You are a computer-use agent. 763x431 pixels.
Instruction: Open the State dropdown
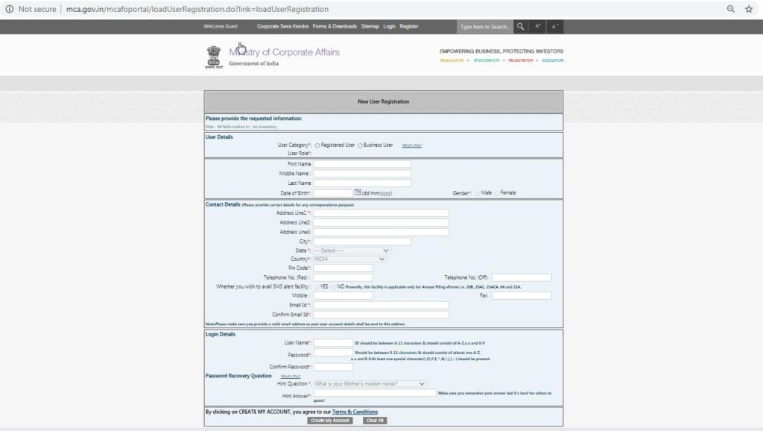coord(352,251)
